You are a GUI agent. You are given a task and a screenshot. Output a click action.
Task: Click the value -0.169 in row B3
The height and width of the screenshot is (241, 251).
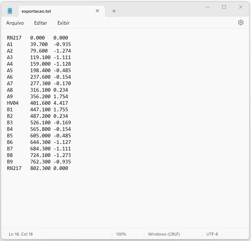(x=62, y=122)
